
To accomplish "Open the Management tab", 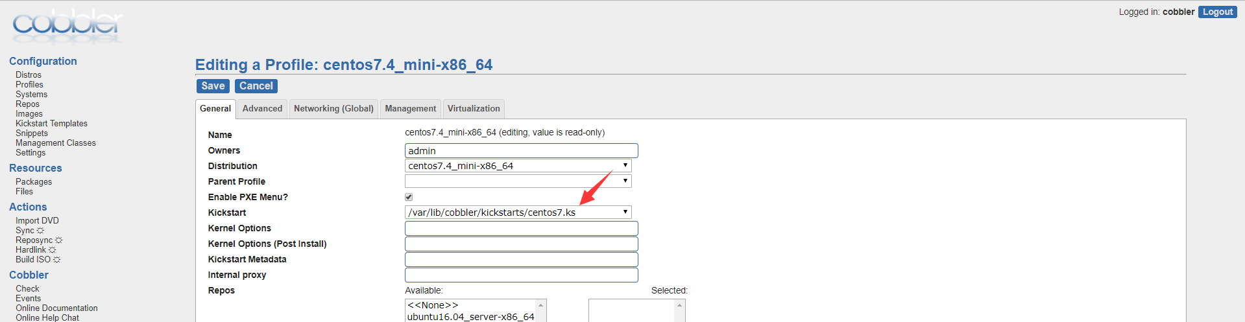I will pyautogui.click(x=410, y=109).
